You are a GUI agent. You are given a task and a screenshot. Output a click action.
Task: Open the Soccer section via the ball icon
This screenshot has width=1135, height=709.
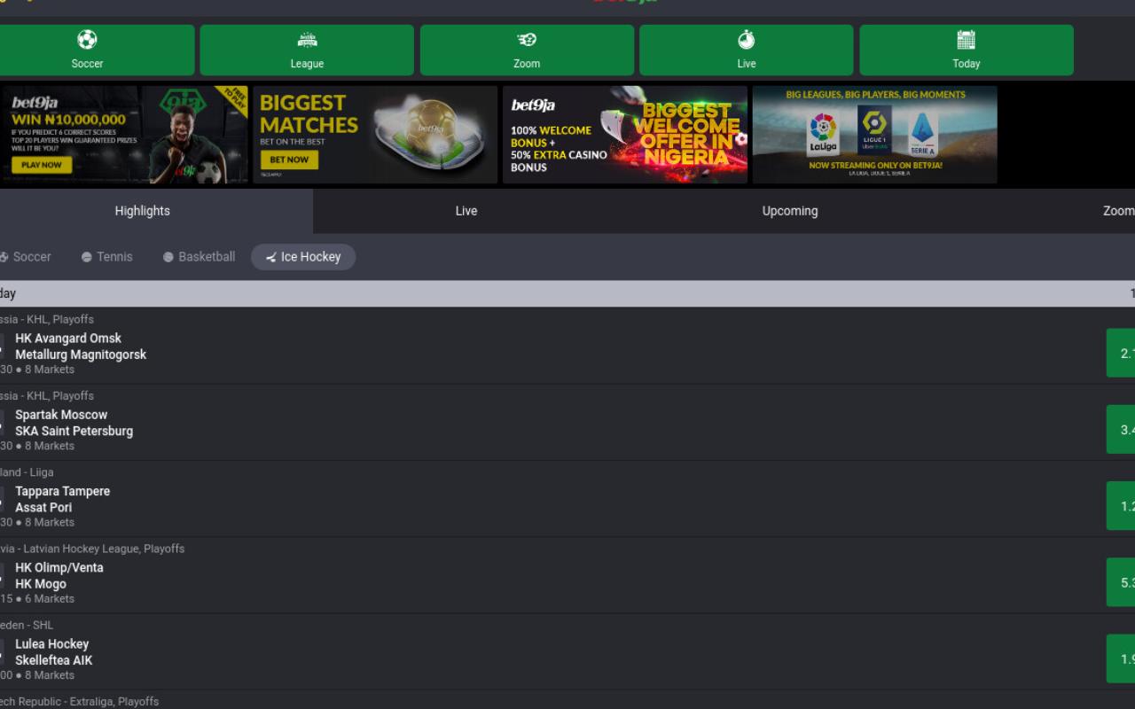coord(87,40)
